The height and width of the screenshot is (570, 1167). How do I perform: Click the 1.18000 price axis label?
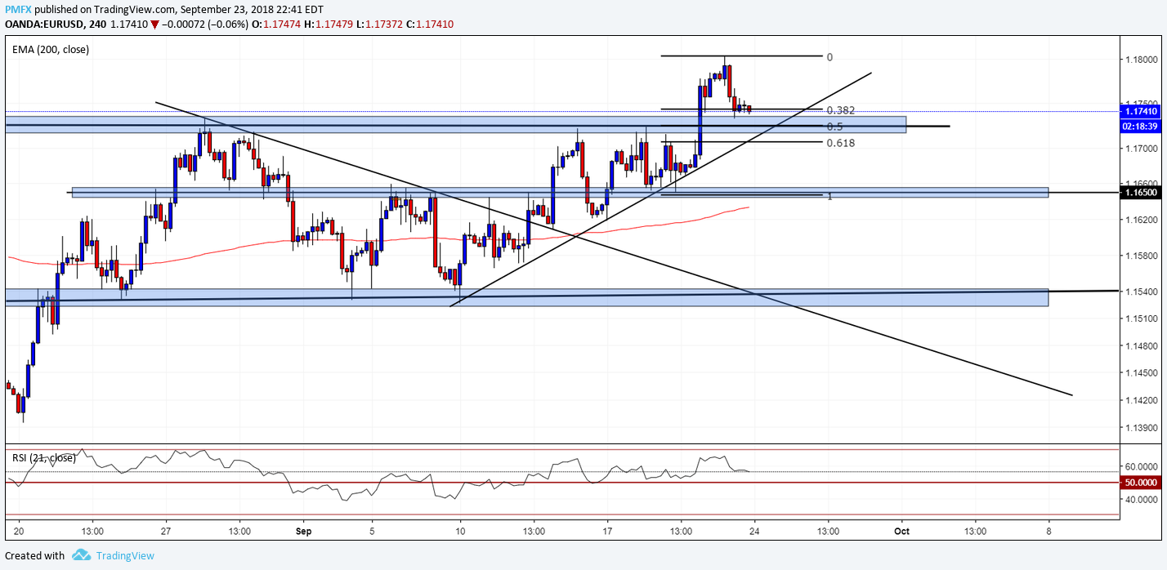tap(1141, 60)
